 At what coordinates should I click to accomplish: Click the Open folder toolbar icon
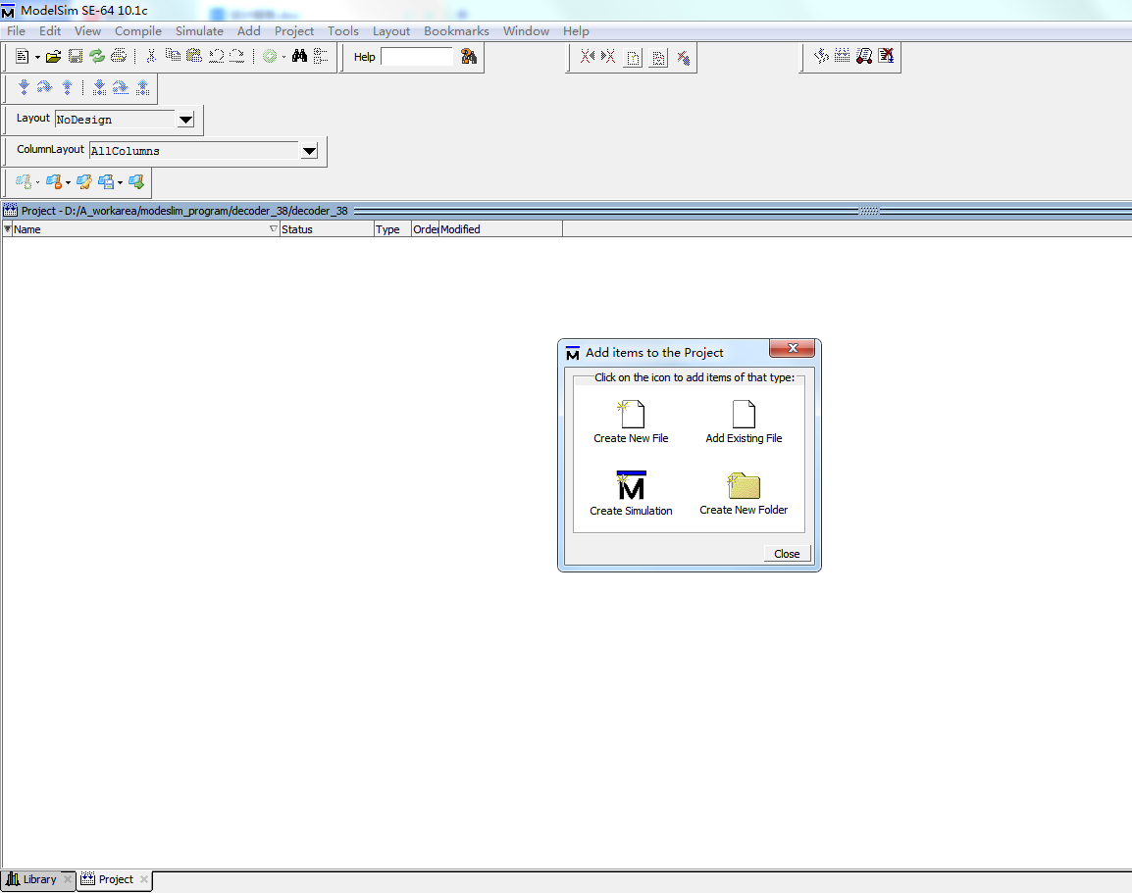click(53, 56)
